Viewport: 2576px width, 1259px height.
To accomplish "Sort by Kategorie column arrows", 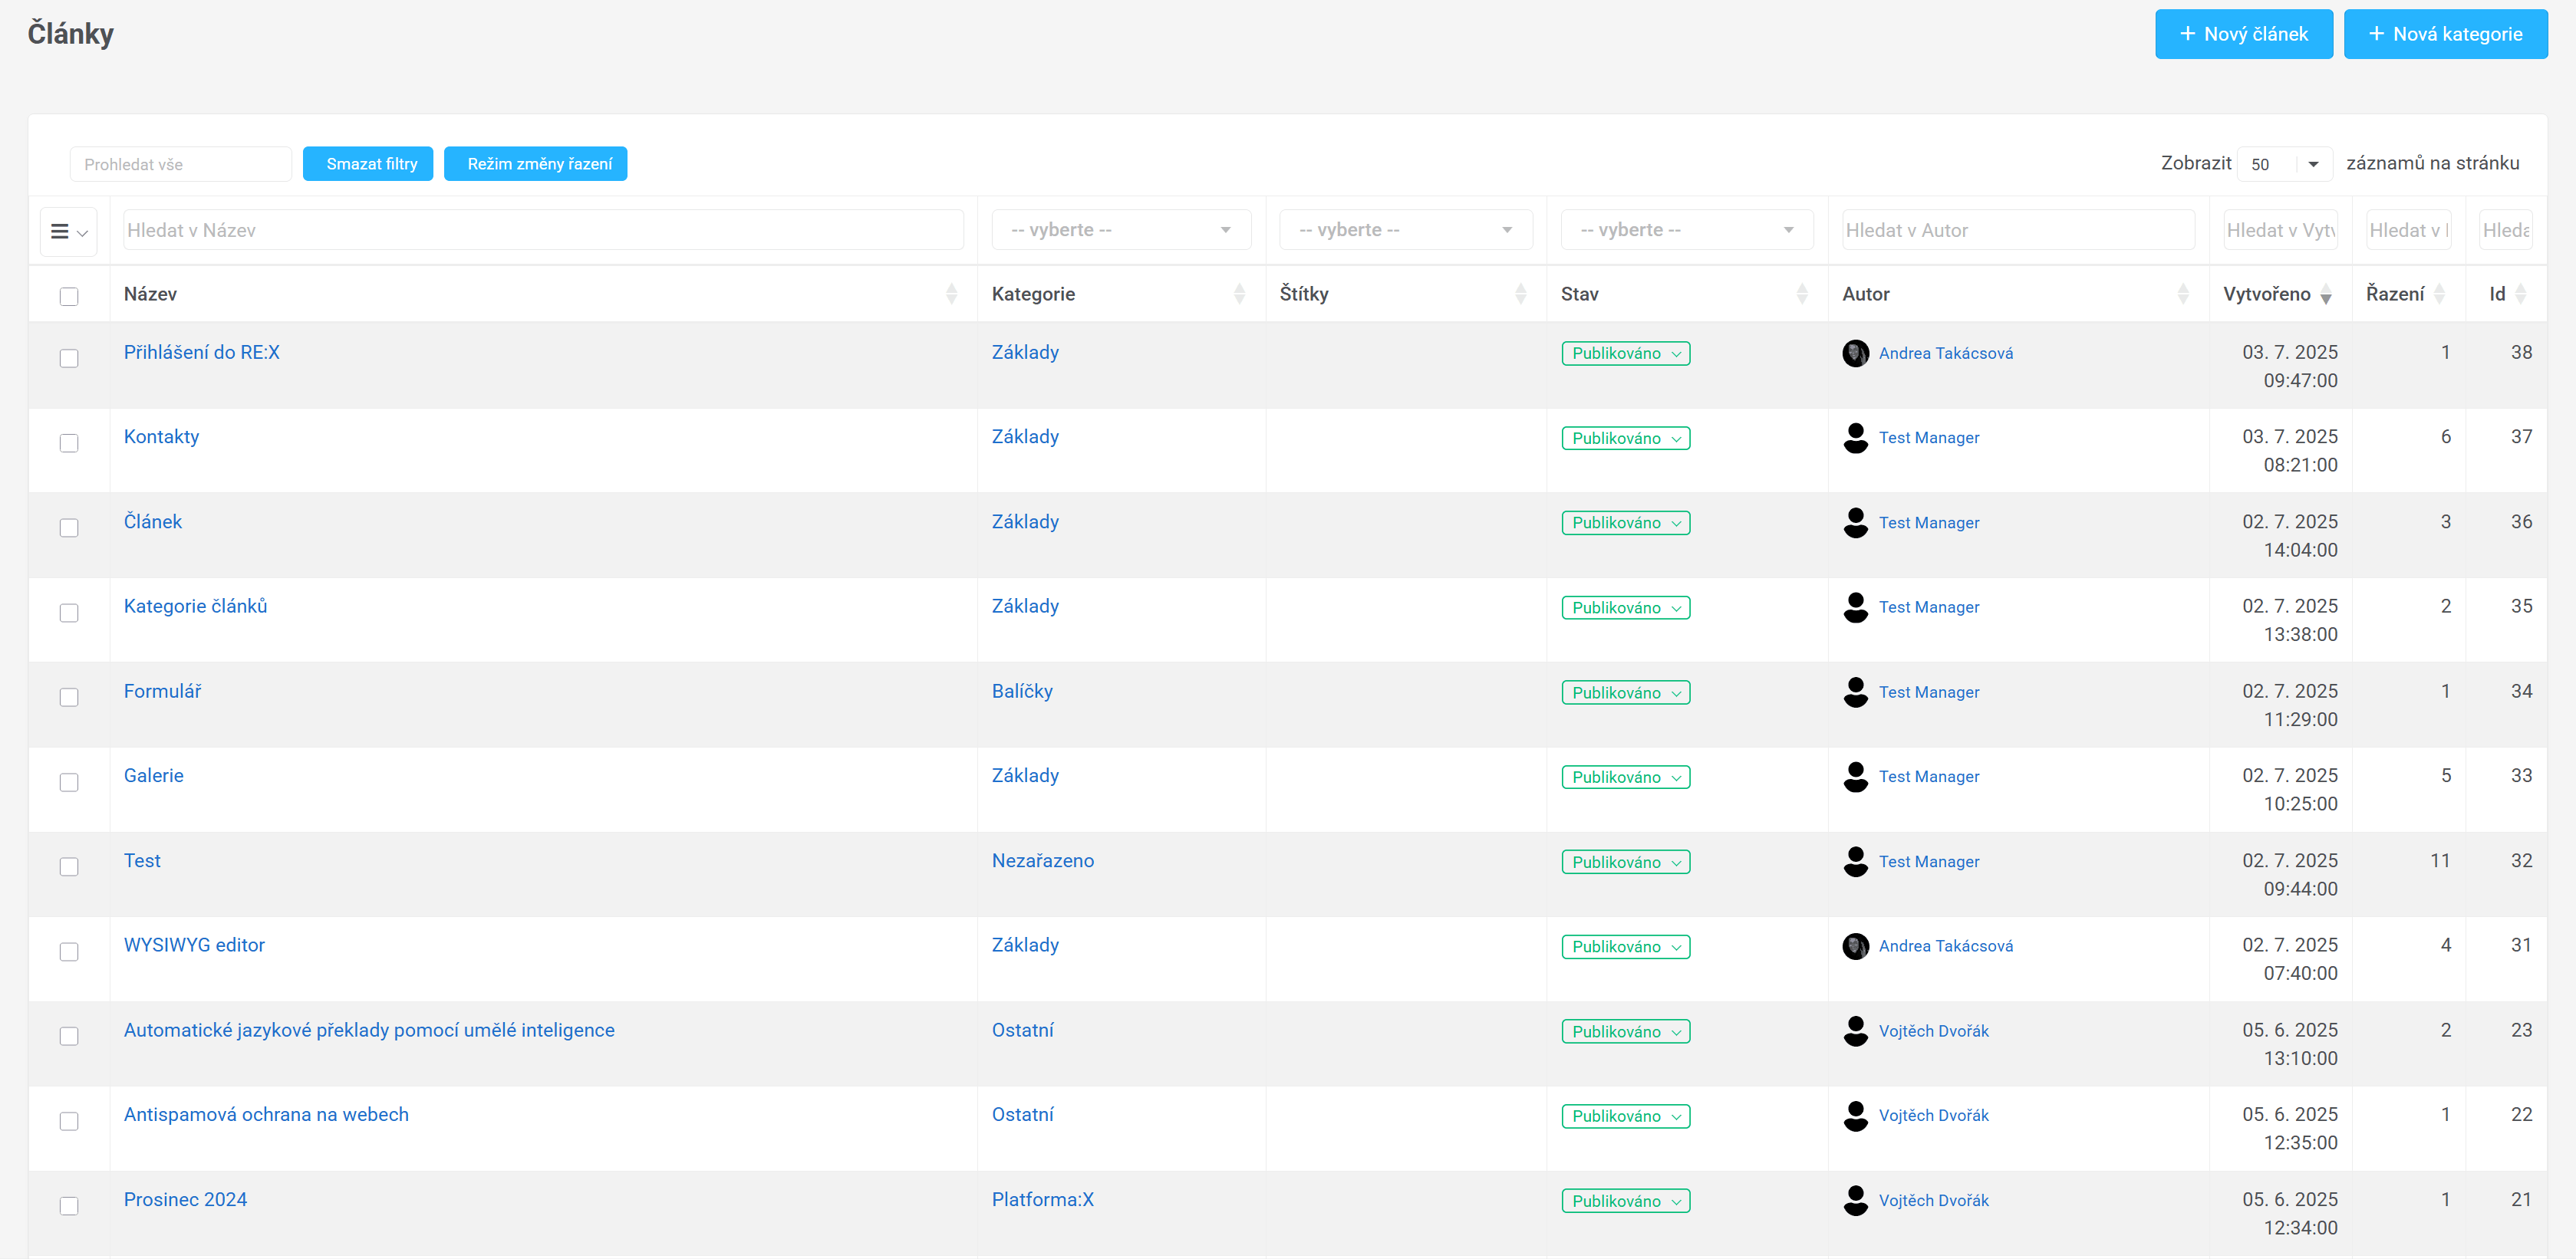I will click(x=1239, y=294).
